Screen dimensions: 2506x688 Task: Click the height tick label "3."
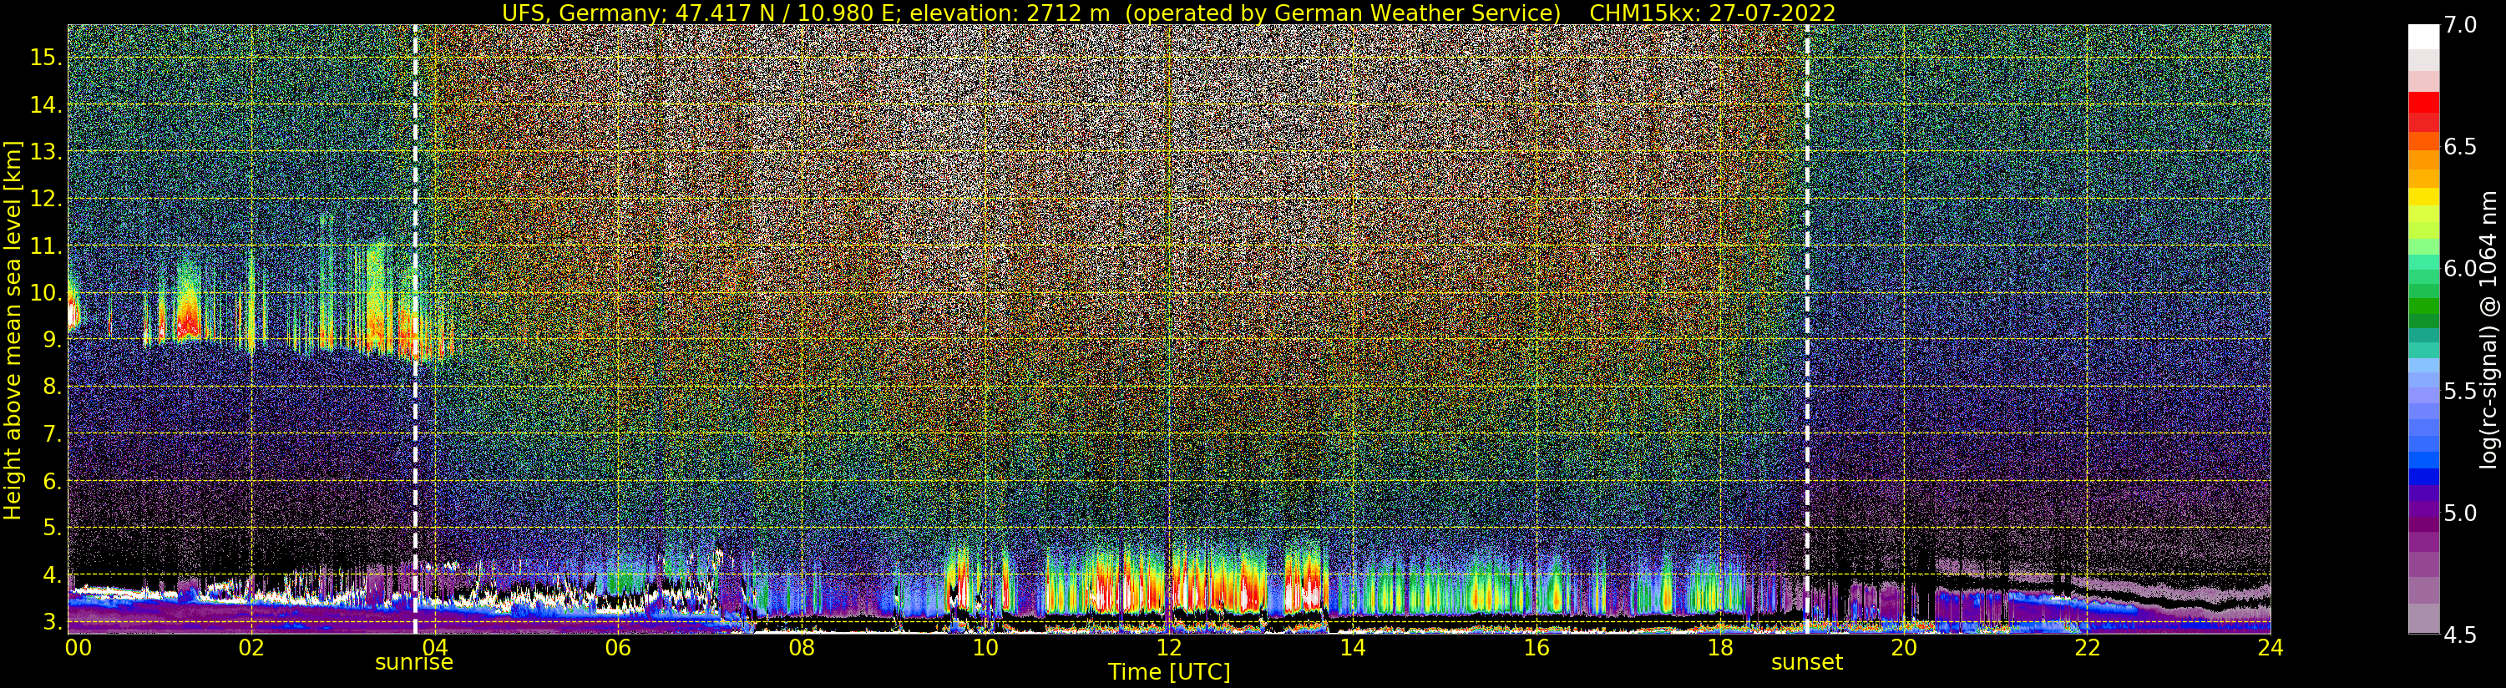52,622
